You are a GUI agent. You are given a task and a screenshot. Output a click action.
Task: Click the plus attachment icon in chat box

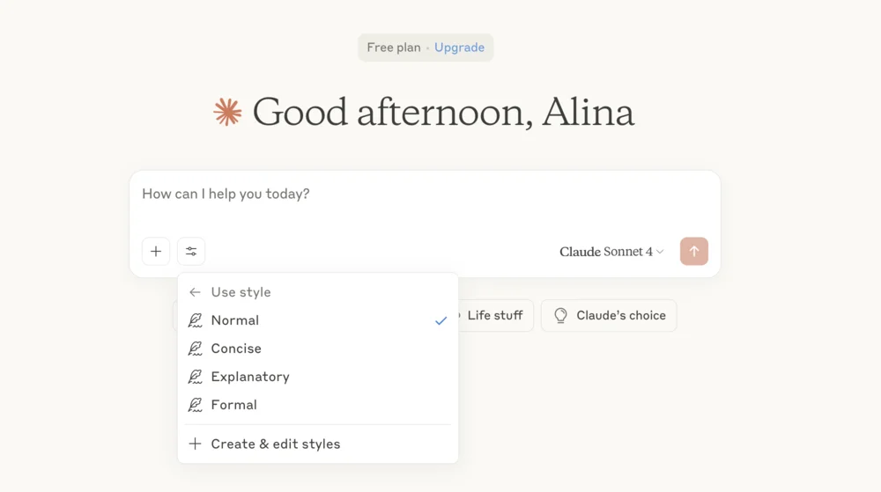point(156,252)
